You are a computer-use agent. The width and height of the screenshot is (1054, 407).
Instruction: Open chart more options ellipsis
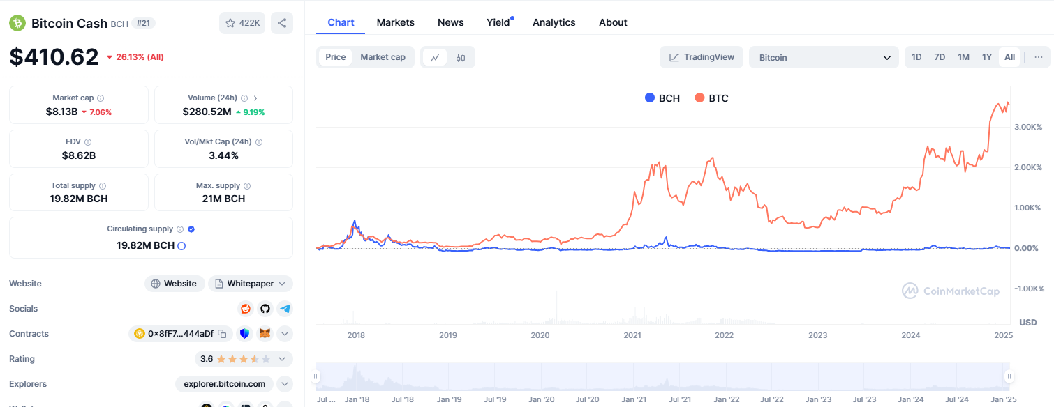pyautogui.click(x=1039, y=57)
